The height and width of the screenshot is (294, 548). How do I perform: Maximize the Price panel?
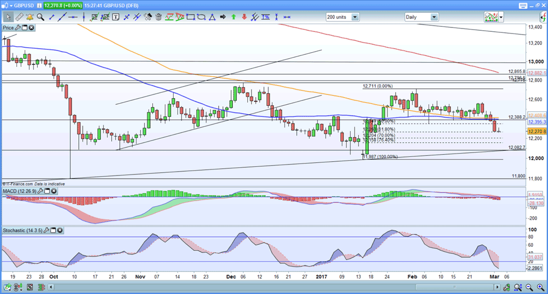tap(25, 27)
